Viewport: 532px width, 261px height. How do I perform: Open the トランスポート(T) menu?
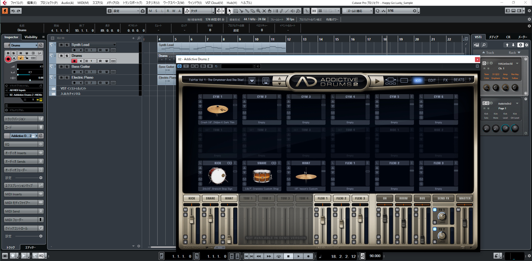click(133, 3)
